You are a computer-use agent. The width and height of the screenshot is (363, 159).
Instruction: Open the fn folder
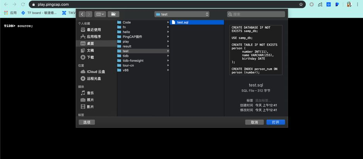coord(143,27)
